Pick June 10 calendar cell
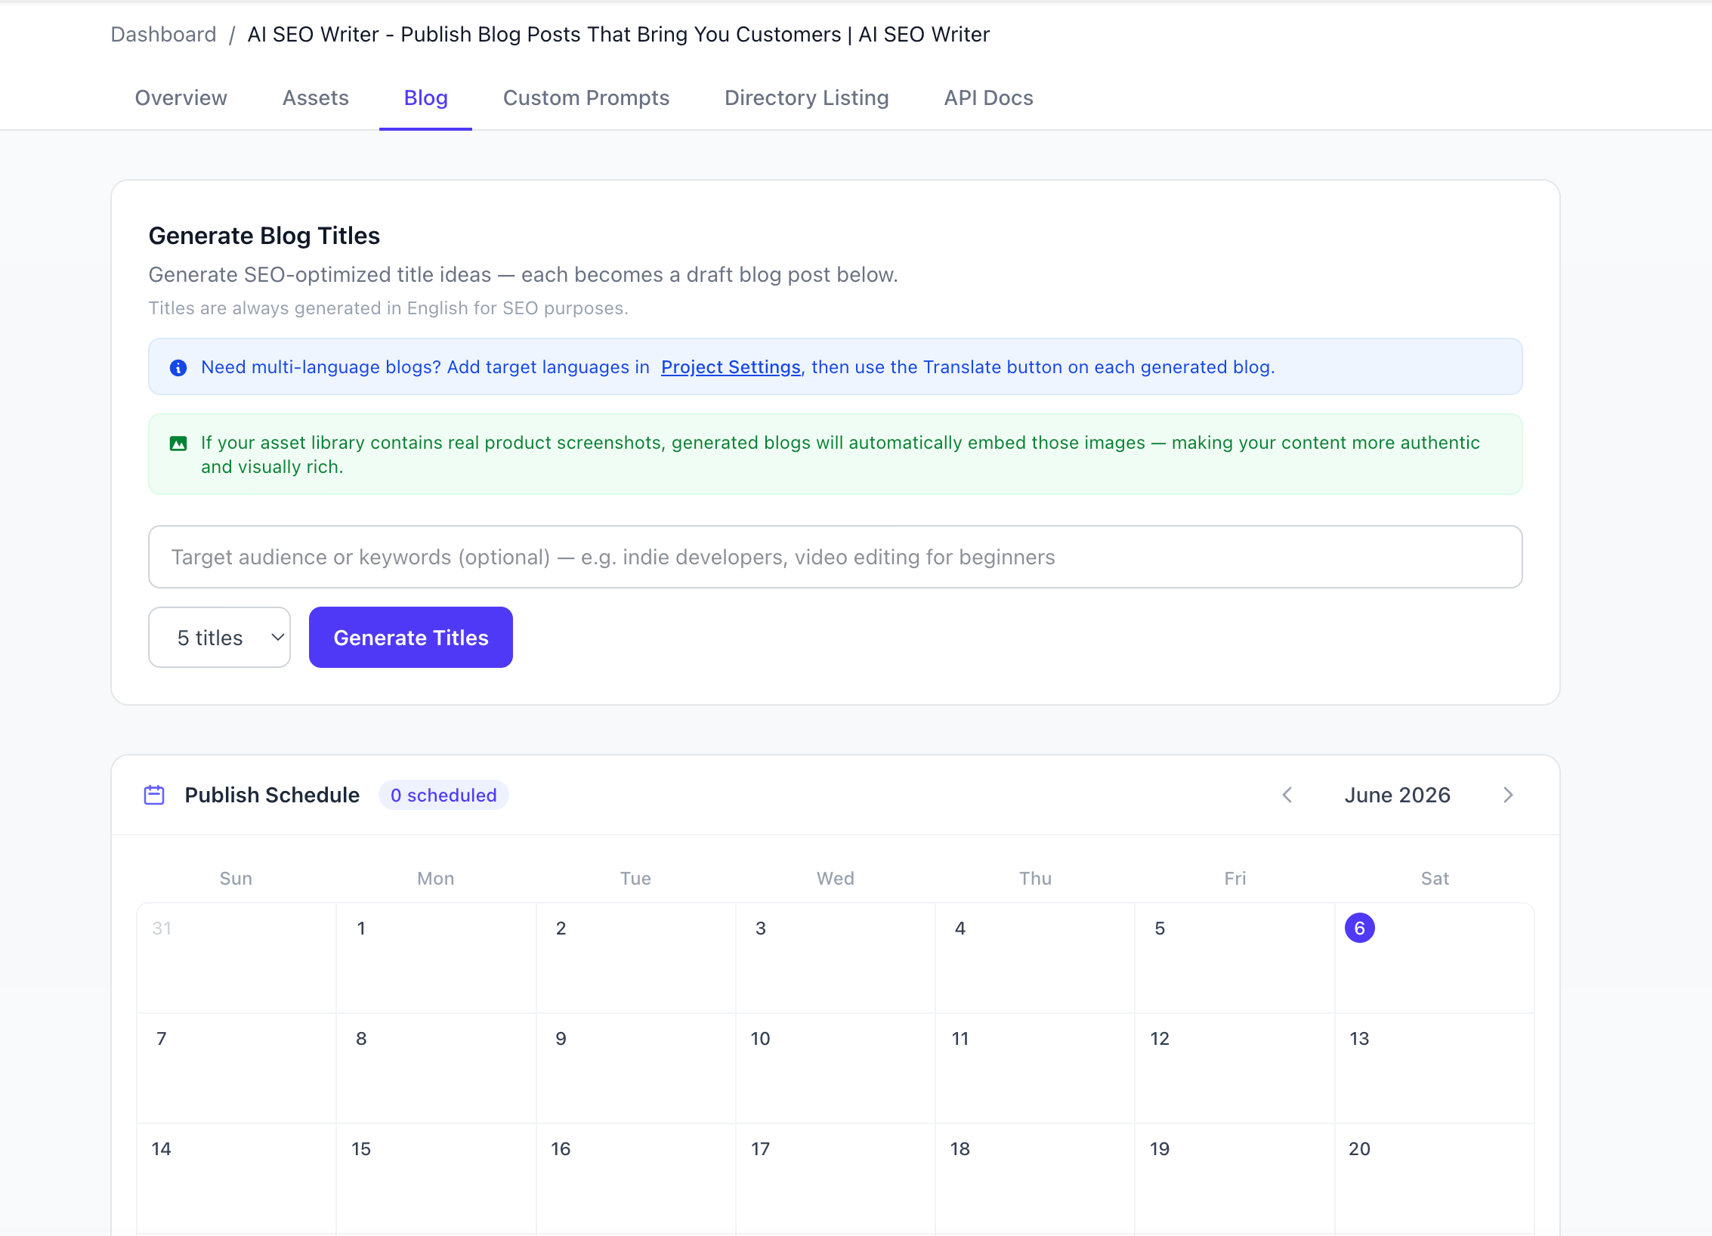This screenshot has width=1712, height=1236. (x=836, y=1068)
